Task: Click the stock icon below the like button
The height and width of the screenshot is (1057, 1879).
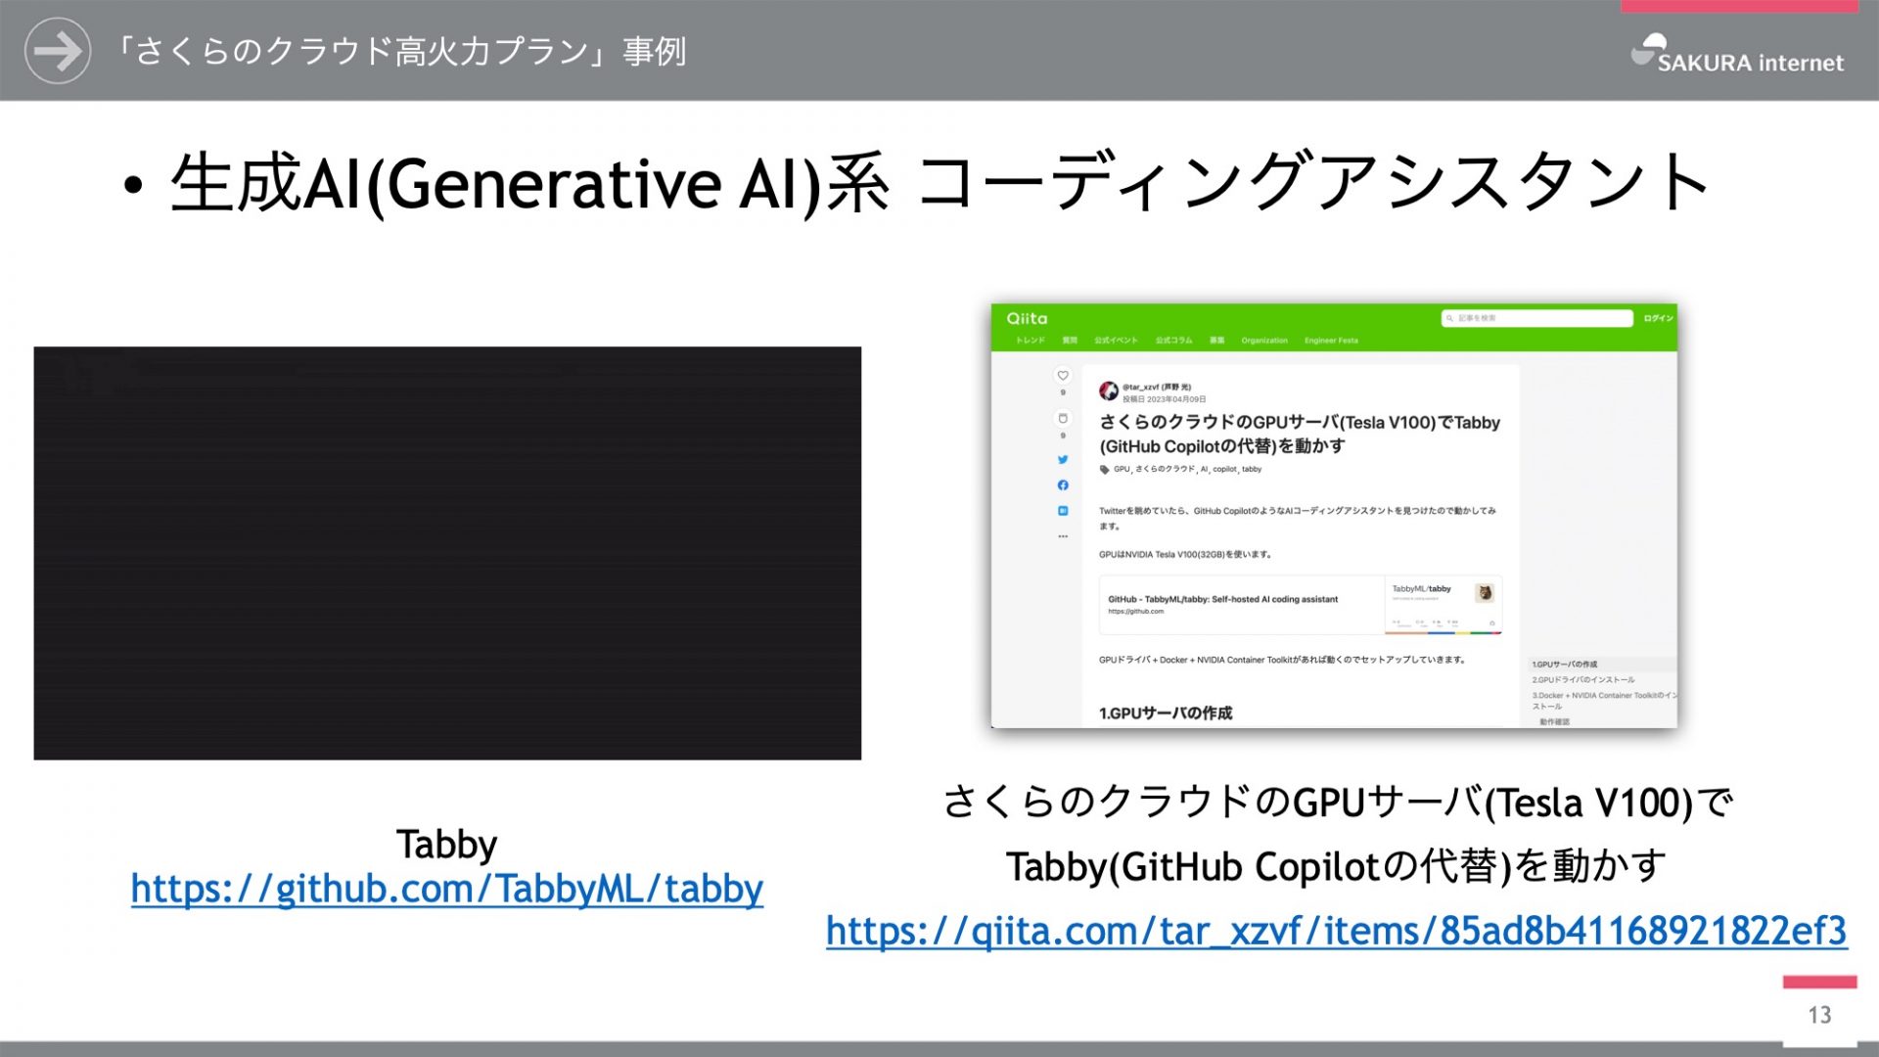Action: click(1063, 419)
